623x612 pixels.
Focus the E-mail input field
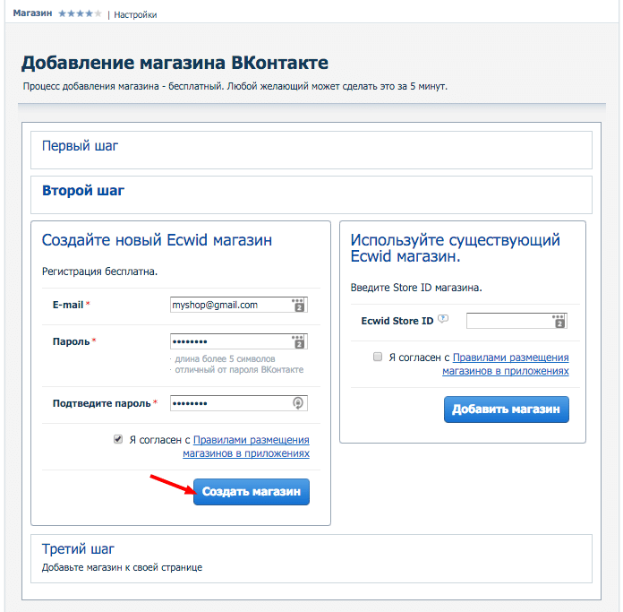coord(228,305)
